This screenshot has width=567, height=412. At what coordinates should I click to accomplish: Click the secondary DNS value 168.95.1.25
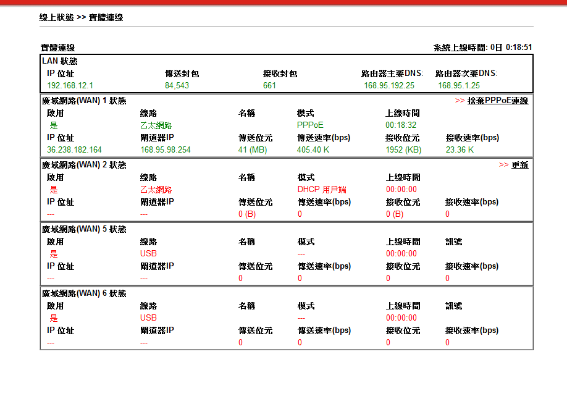coord(458,86)
